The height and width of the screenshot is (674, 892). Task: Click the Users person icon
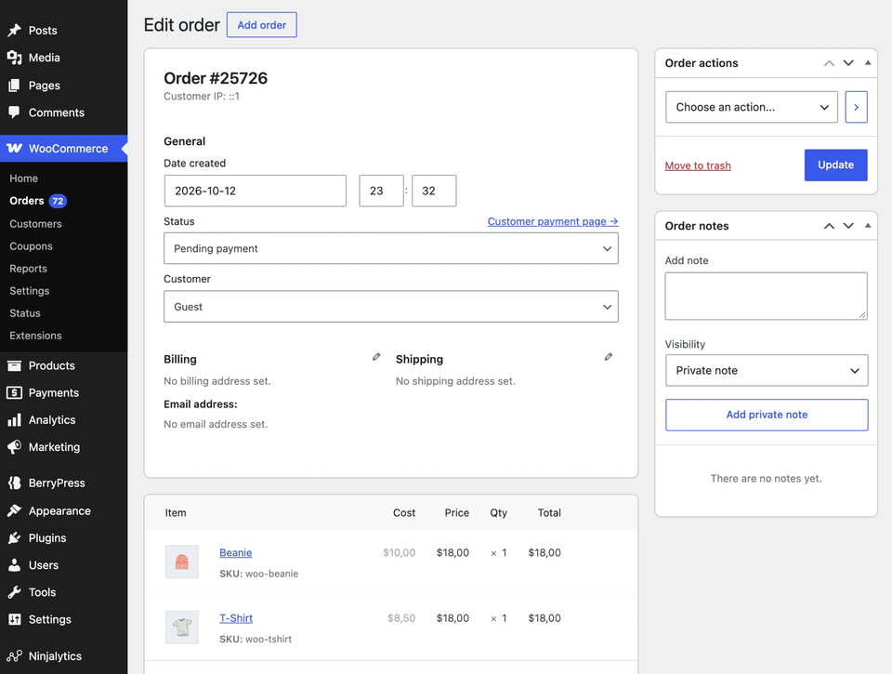click(14, 565)
